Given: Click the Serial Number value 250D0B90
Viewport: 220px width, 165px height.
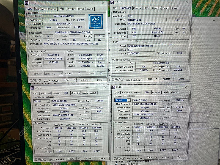Looking at the screenshot, I should tap(145, 118).
